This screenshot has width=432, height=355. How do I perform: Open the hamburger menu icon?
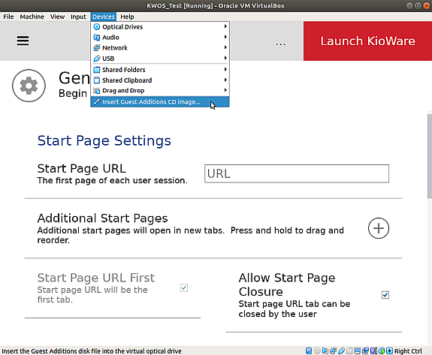pyautogui.click(x=23, y=41)
